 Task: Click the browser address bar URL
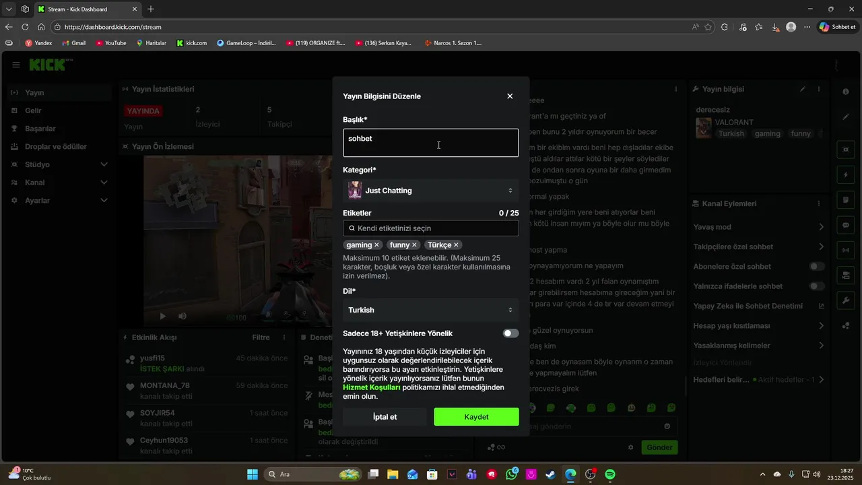(113, 27)
